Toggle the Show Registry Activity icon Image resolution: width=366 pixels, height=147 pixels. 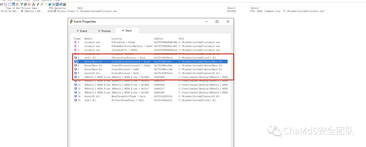point(50,4)
